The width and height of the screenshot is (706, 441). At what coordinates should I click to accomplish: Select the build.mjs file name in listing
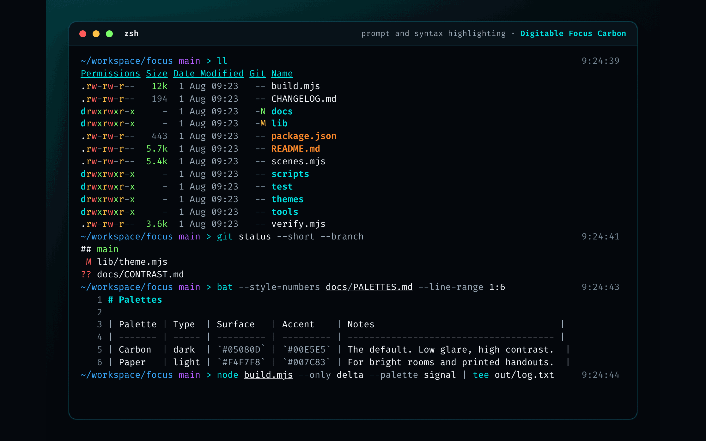tap(295, 86)
